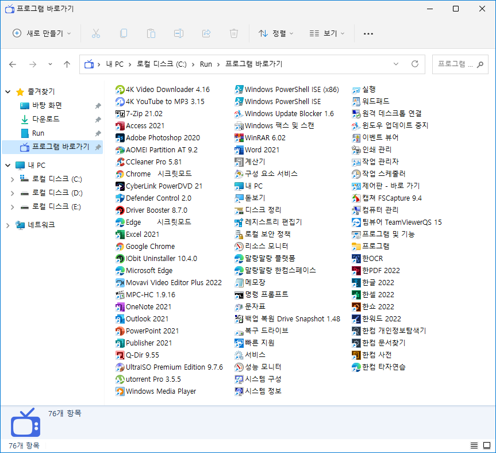Switch to details view in the status bar
Screen dimensions: 496x453
pos(474,446)
